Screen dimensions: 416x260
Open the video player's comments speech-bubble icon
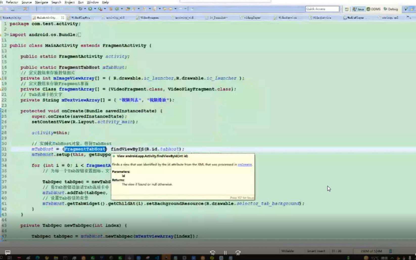point(8,252)
